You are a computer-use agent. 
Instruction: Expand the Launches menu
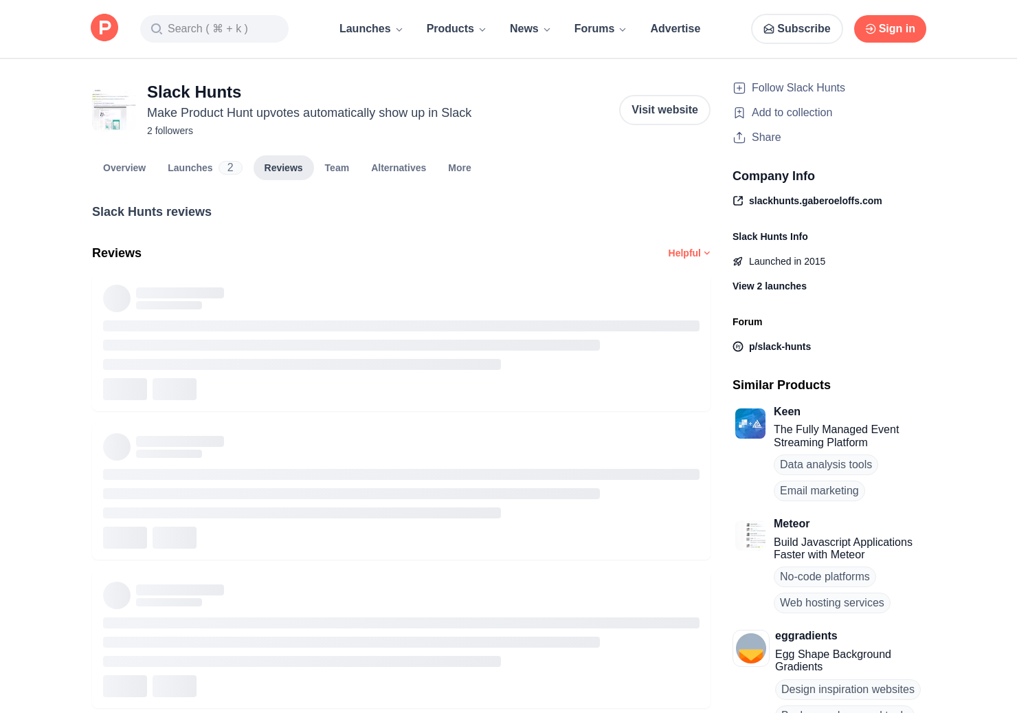pos(371,29)
